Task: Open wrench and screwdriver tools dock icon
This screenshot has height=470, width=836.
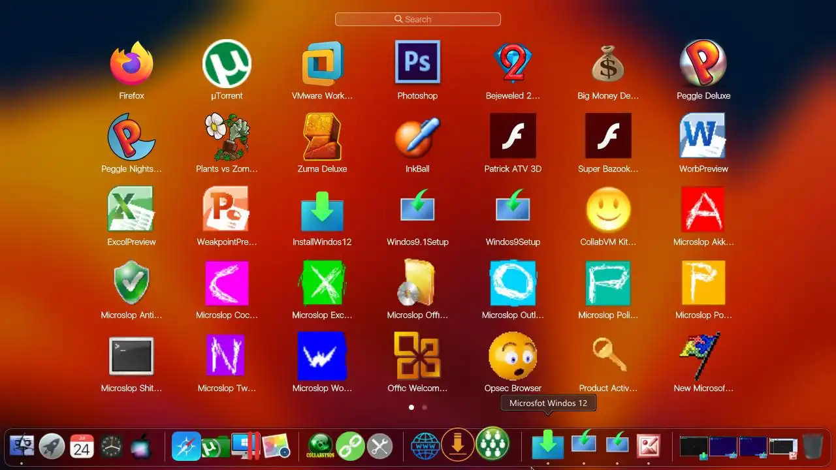Action: pos(379,446)
